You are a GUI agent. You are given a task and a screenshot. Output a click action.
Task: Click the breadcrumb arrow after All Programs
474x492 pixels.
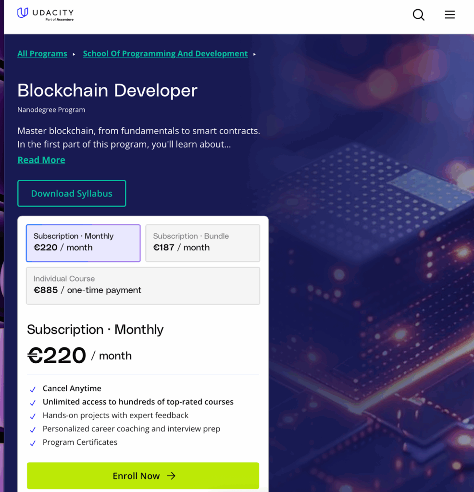[74, 54]
